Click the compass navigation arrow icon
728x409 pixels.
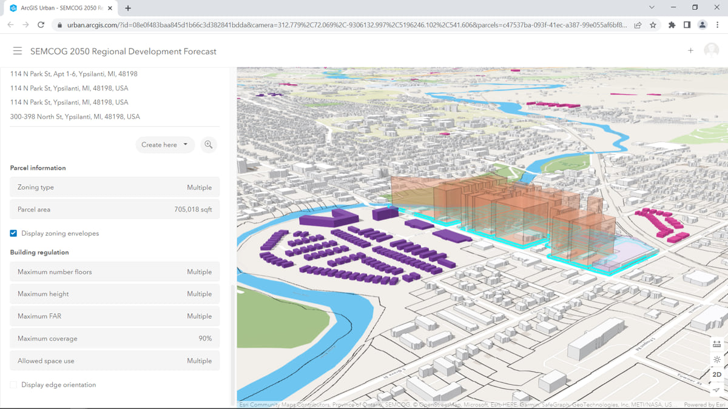[716, 390]
